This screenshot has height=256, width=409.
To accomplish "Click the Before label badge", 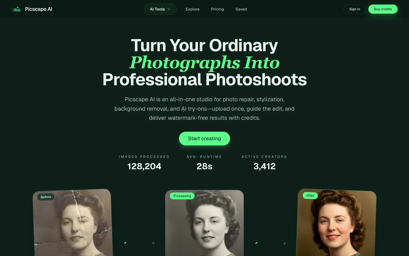I will click(x=46, y=197).
